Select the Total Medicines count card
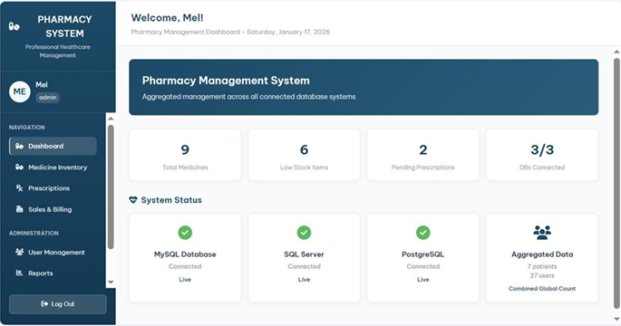 (185, 154)
